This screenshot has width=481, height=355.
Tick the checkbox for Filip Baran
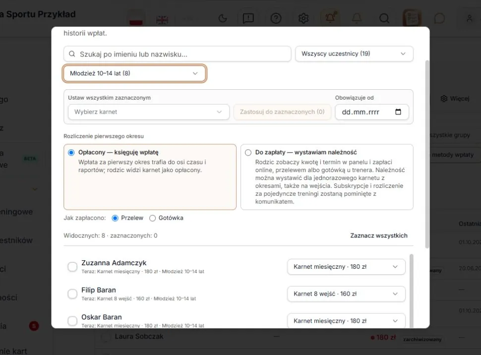[x=72, y=294]
